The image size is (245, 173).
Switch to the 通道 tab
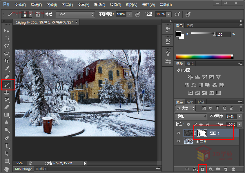(x=190, y=102)
